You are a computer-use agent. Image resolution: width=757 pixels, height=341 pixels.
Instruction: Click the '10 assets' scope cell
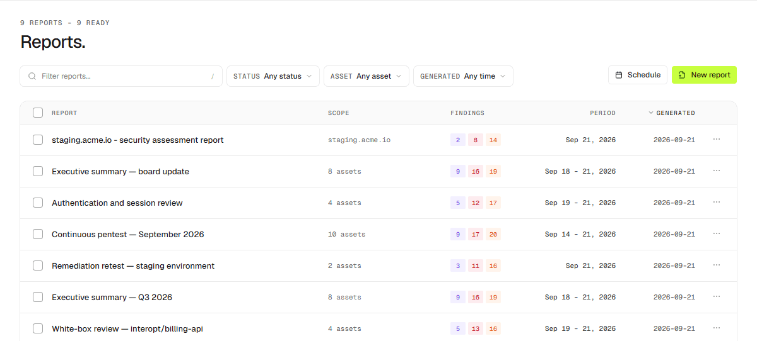(x=346, y=234)
